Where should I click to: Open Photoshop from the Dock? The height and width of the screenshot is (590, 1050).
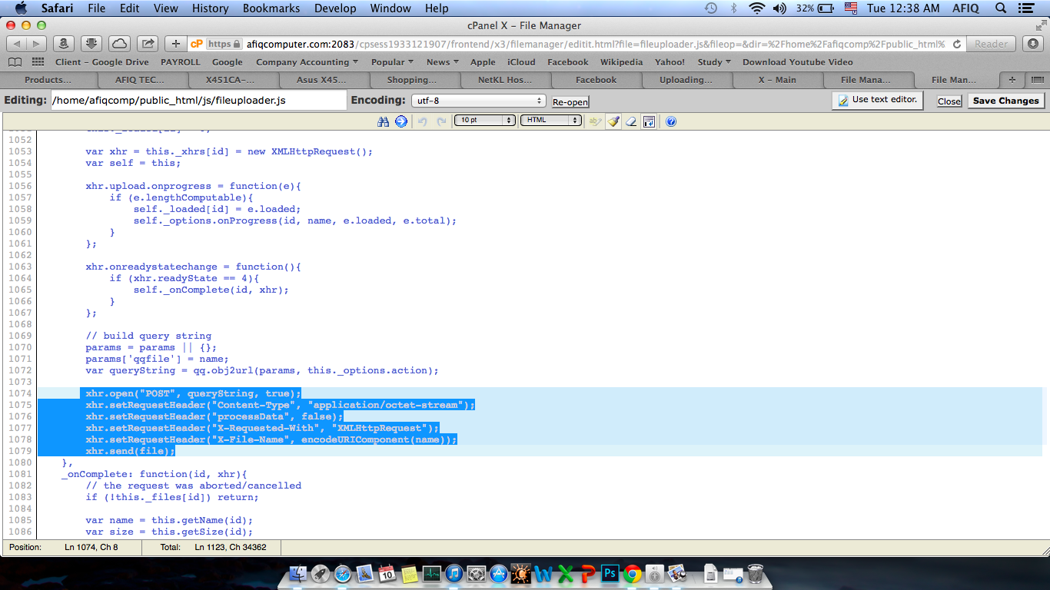tap(610, 573)
